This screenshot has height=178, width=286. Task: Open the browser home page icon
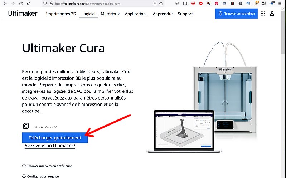(x=29, y=4)
